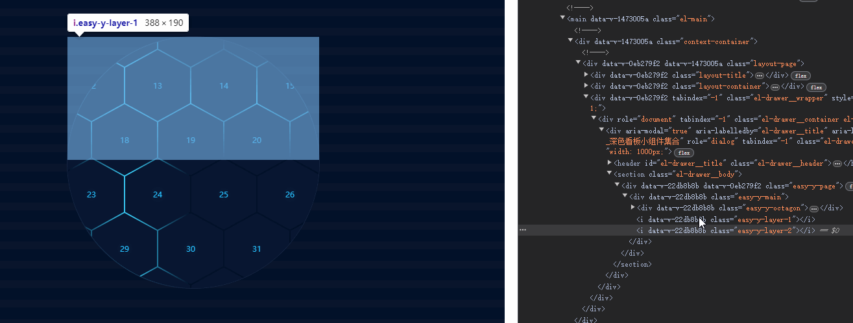
Task: Click hexagon number 30
Action: click(x=191, y=249)
